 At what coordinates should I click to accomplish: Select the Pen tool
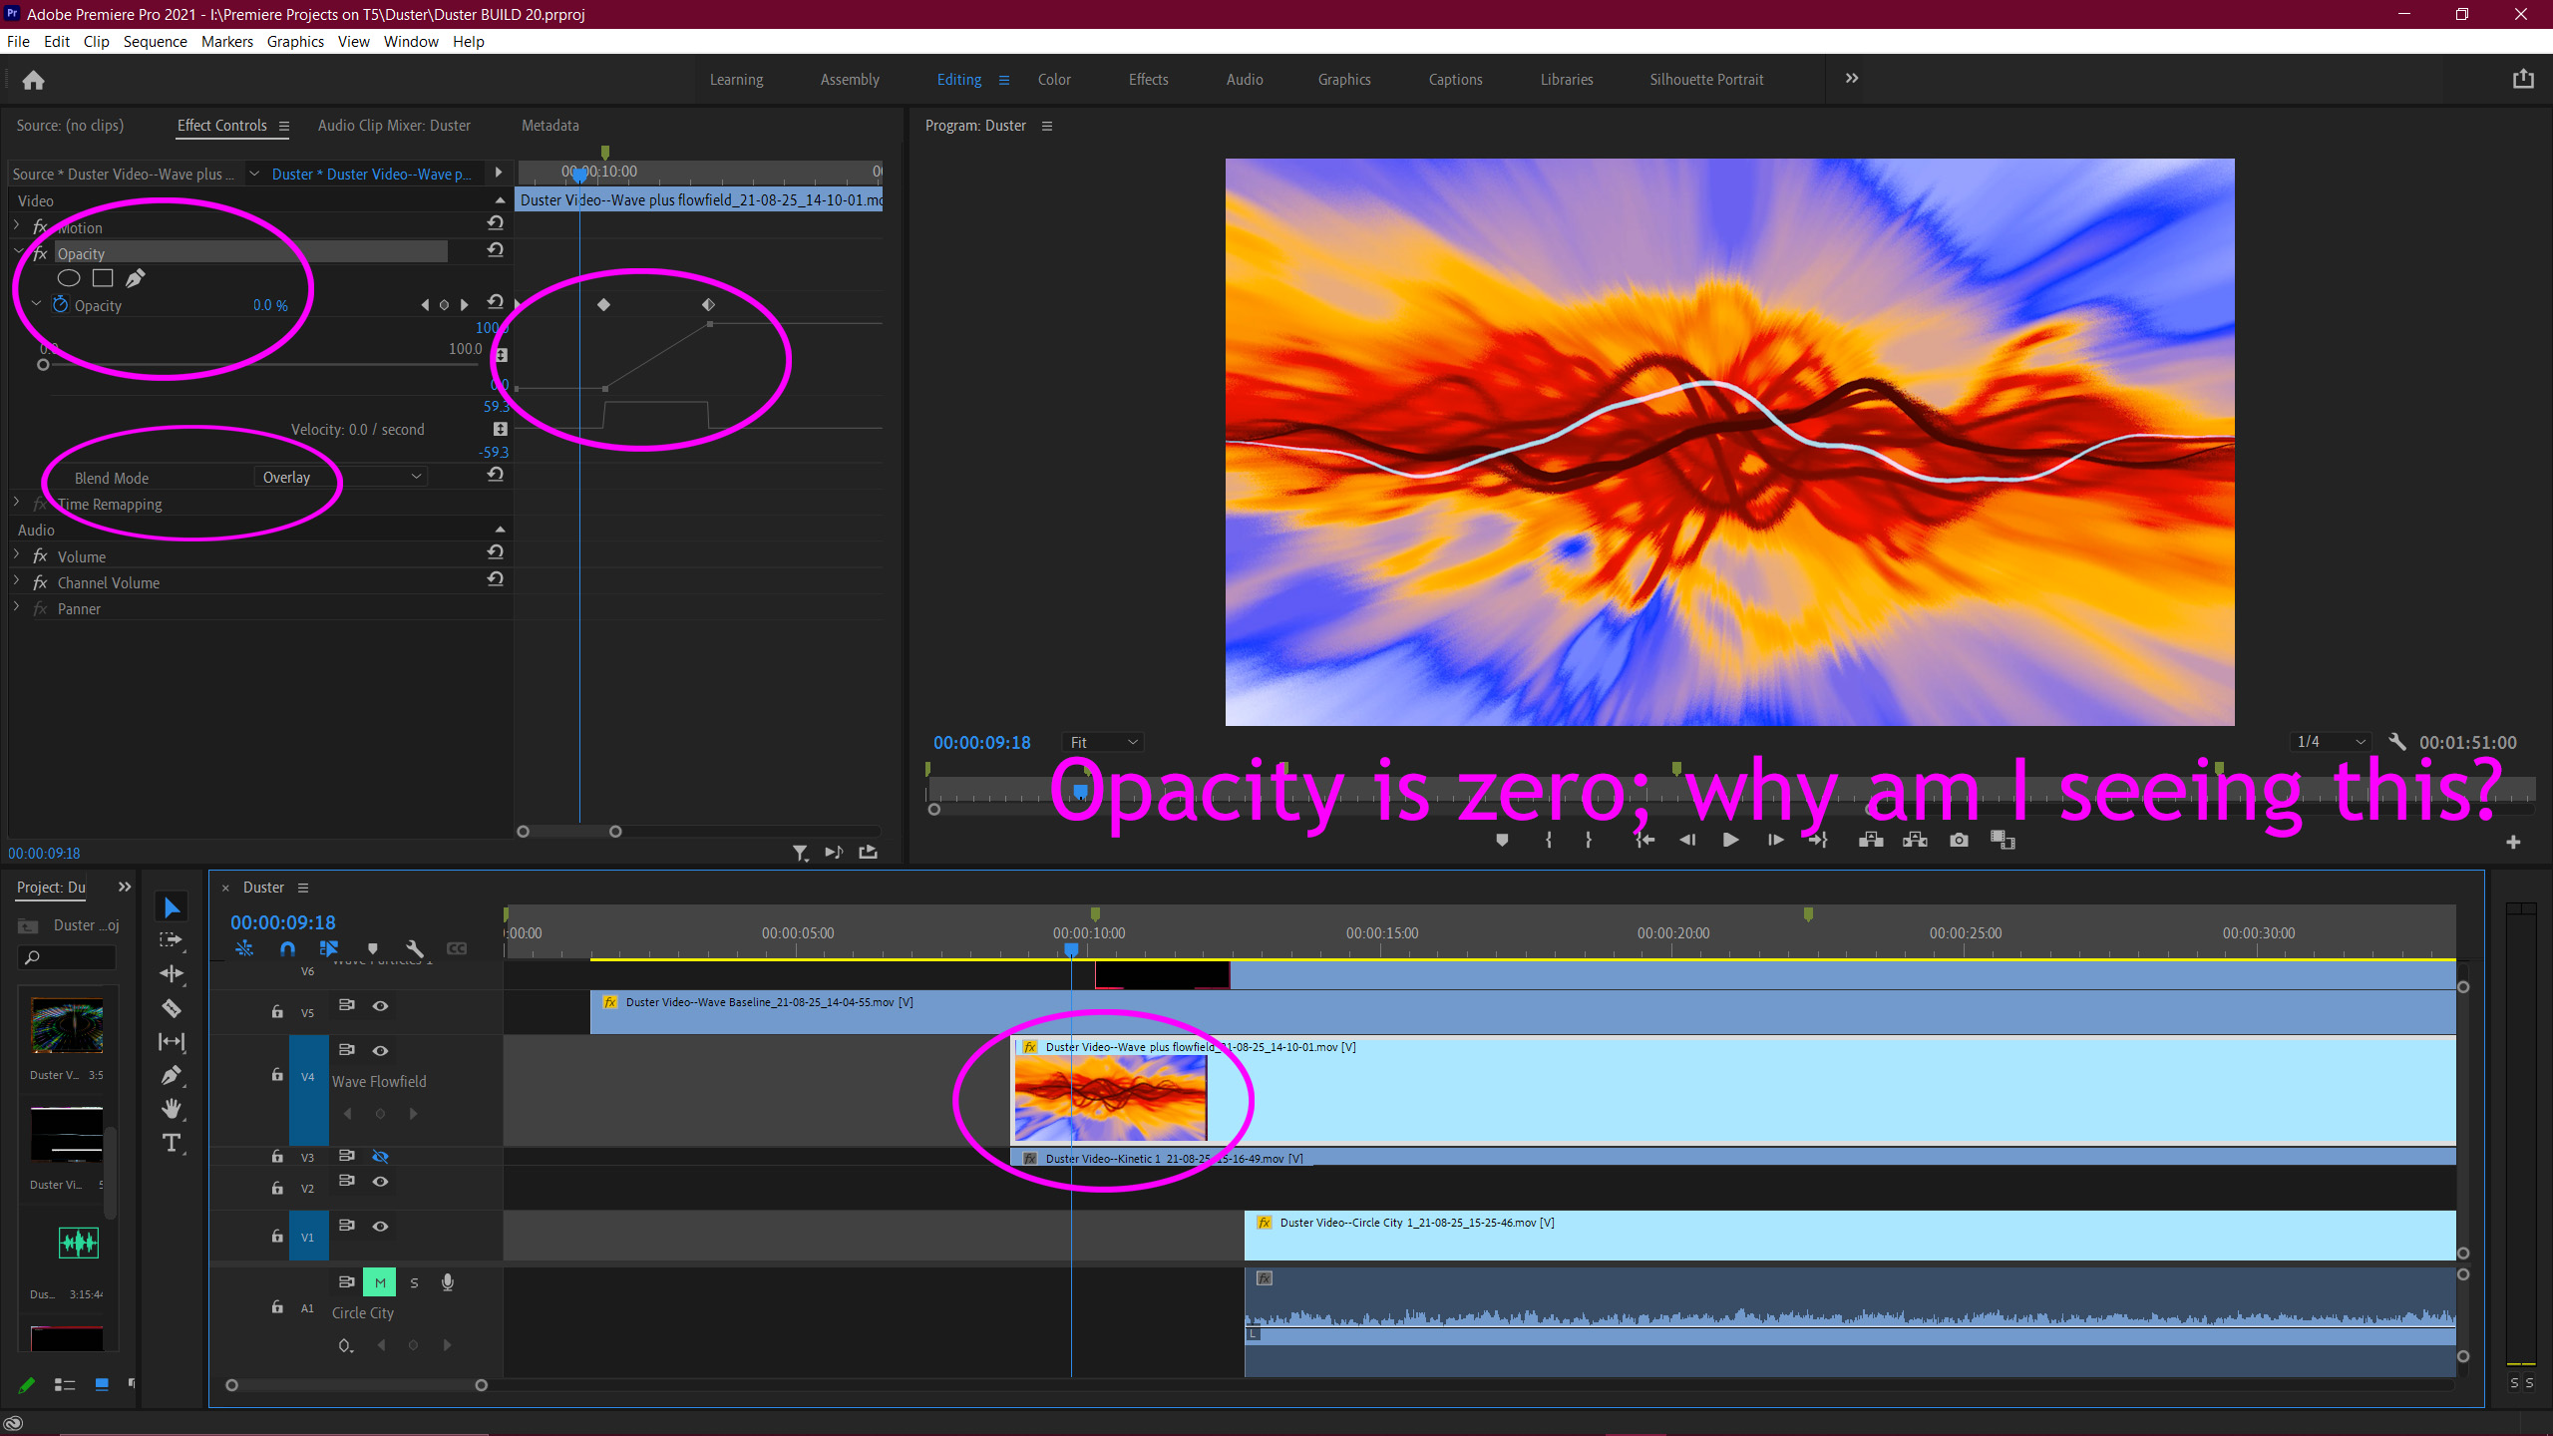172,1075
